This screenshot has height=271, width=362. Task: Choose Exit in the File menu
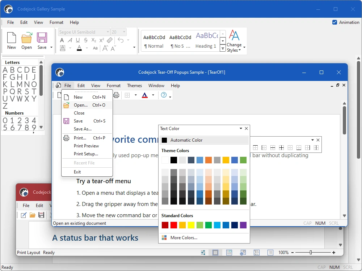pyautogui.click(x=87, y=172)
